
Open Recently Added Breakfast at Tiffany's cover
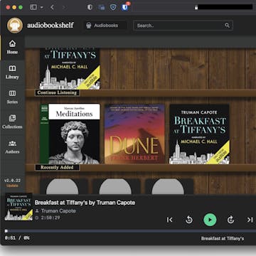[199, 134]
